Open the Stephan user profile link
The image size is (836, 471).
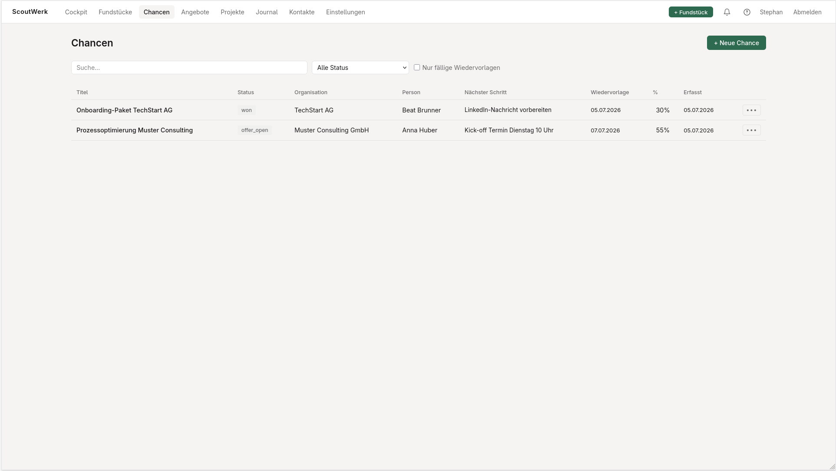click(771, 12)
